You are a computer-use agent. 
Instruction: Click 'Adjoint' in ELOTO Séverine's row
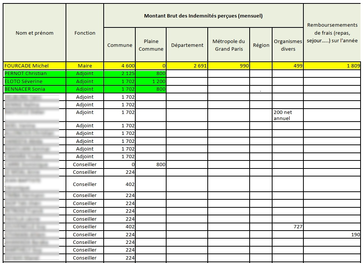pos(85,82)
